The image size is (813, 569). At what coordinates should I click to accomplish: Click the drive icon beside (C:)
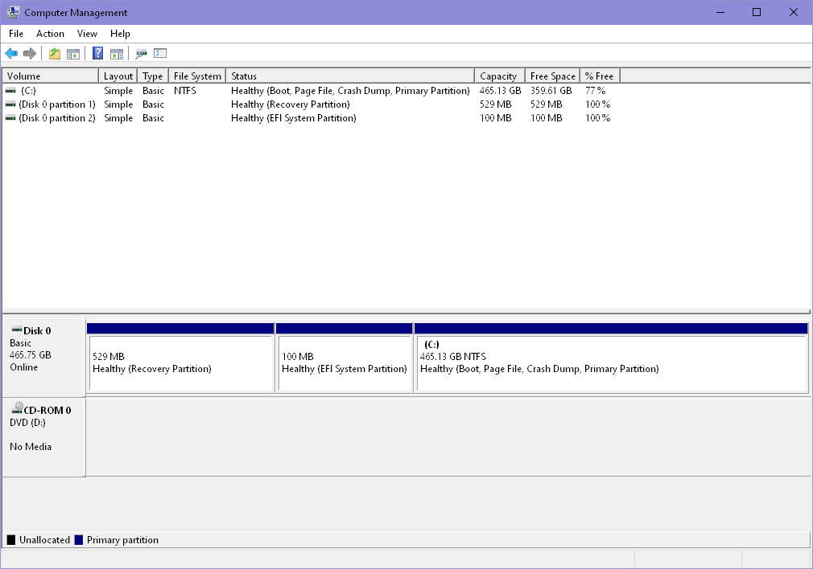10,91
